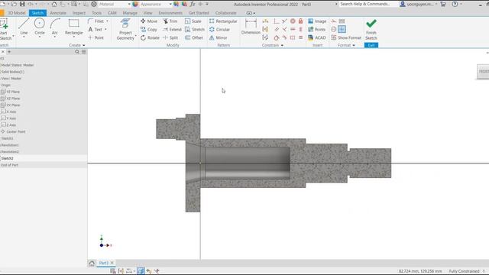The height and width of the screenshot is (275, 489).
Task: Create a Circular pattern
Action: point(219,29)
